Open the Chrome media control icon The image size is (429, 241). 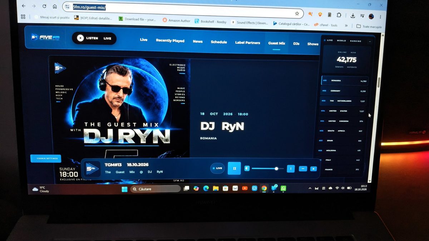[x=362, y=16]
